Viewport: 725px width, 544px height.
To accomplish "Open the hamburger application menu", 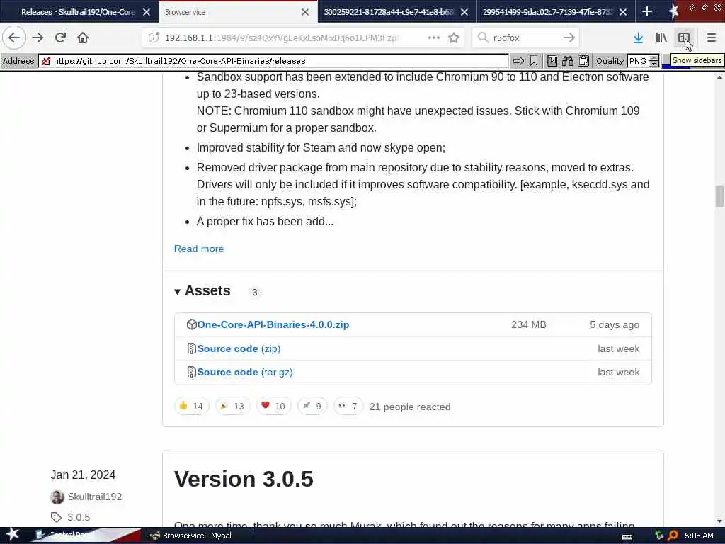I will click(712, 38).
